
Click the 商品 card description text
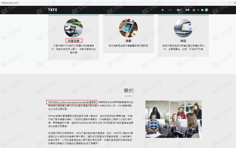tap(183, 48)
